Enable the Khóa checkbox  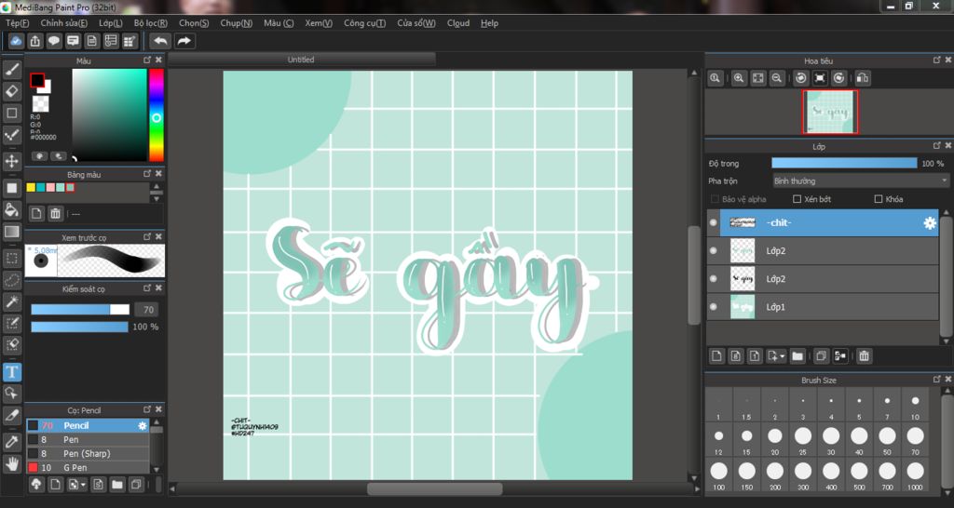(878, 199)
